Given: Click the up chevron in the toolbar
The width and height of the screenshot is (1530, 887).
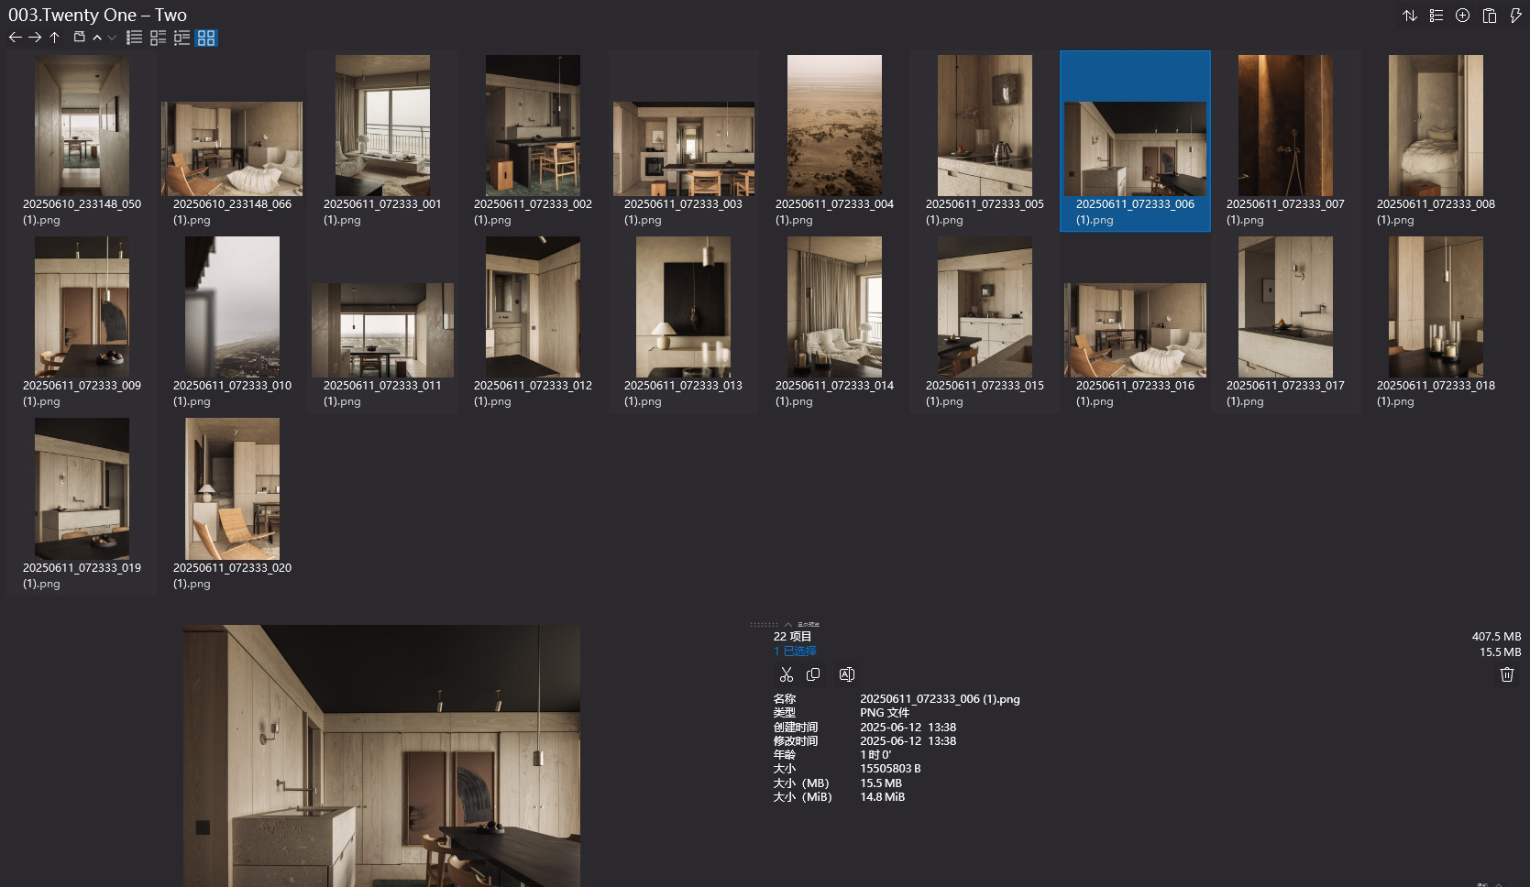Looking at the screenshot, I should tap(97, 38).
